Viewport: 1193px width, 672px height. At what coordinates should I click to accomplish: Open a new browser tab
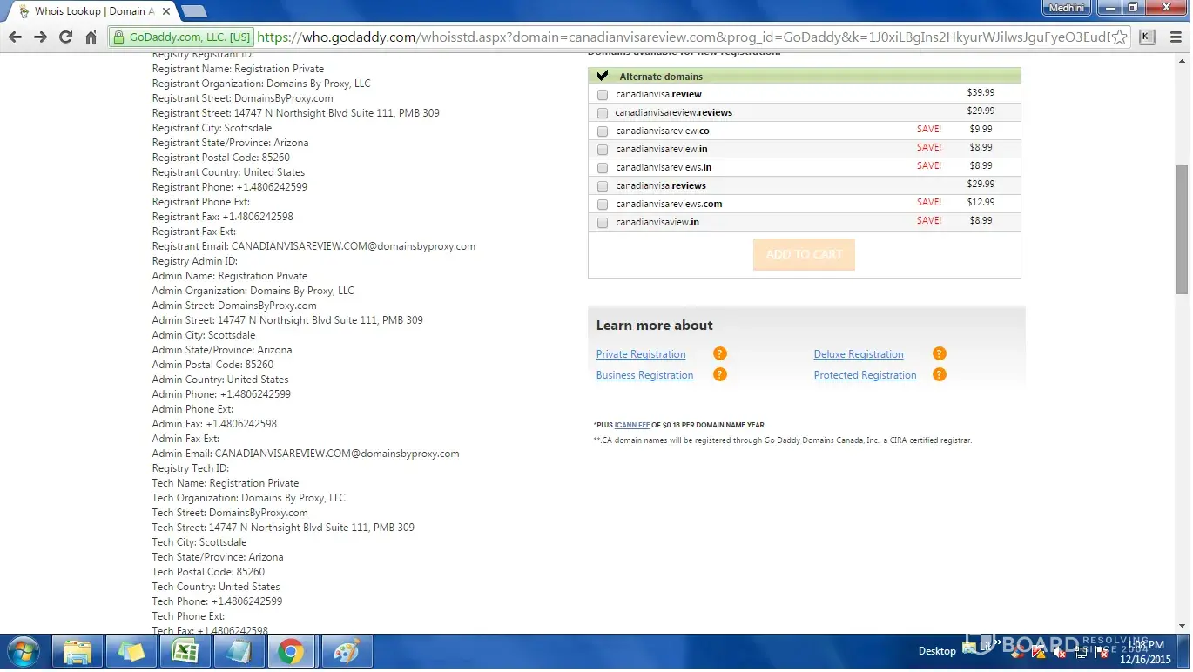point(193,11)
